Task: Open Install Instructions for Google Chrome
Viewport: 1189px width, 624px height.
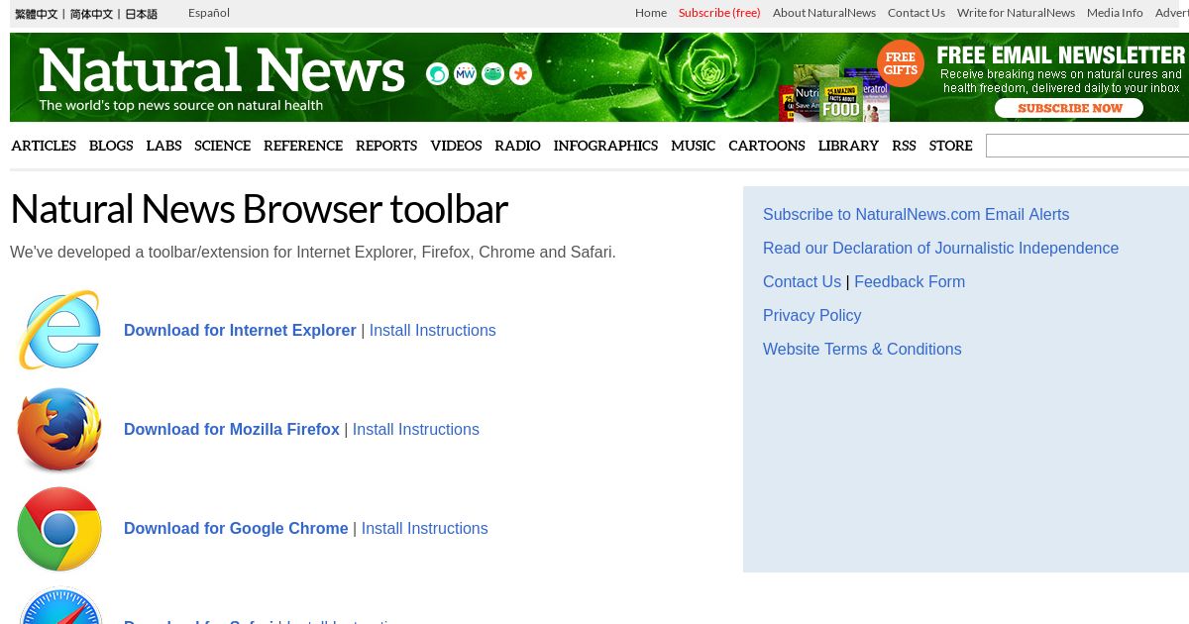Action: tap(424, 528)
